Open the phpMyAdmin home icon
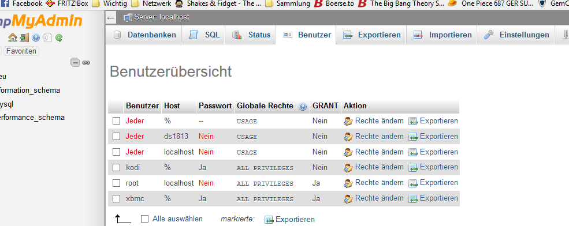Image resolution: width=569 pixels, height=226 pixels. click(13, 37)
